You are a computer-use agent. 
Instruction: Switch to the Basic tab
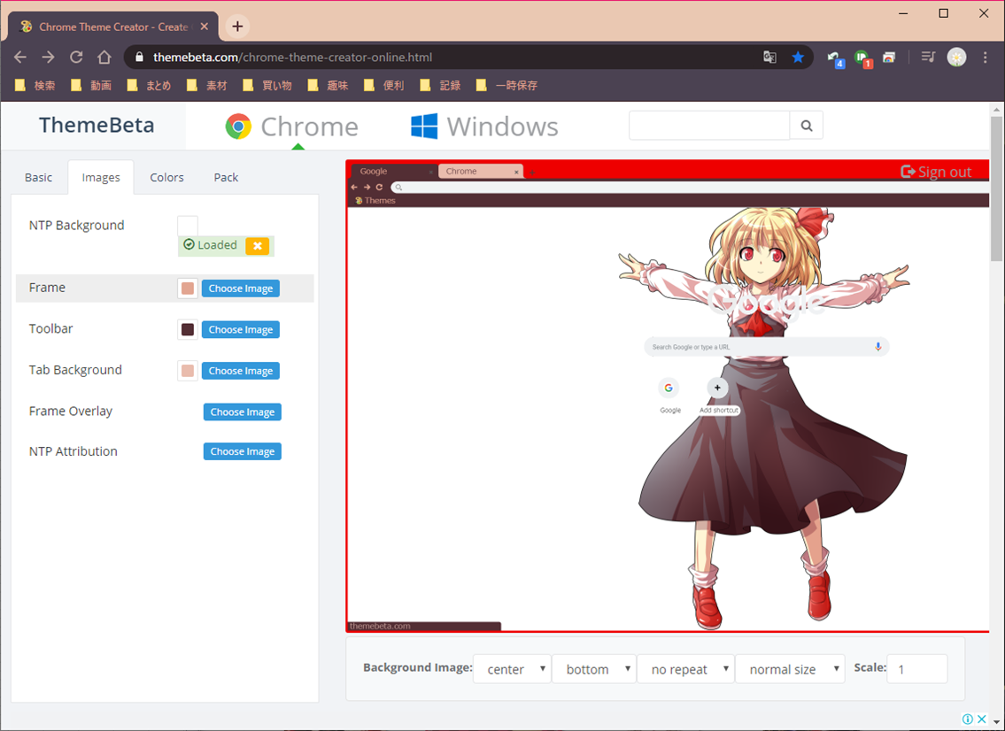[38, 178]
